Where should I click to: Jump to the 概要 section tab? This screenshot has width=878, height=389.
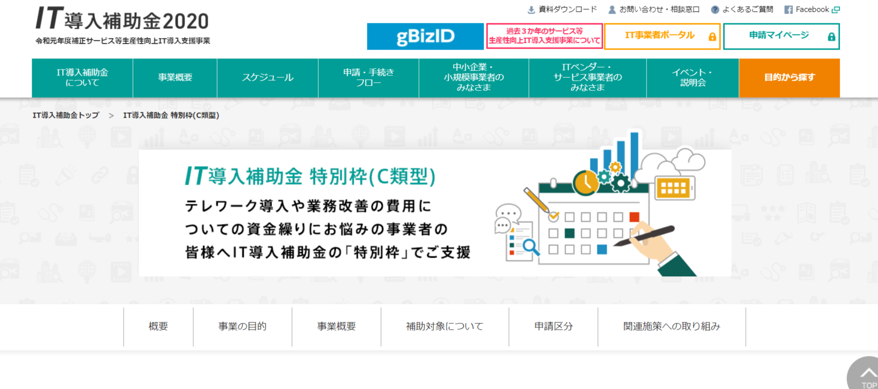[158, 326]
